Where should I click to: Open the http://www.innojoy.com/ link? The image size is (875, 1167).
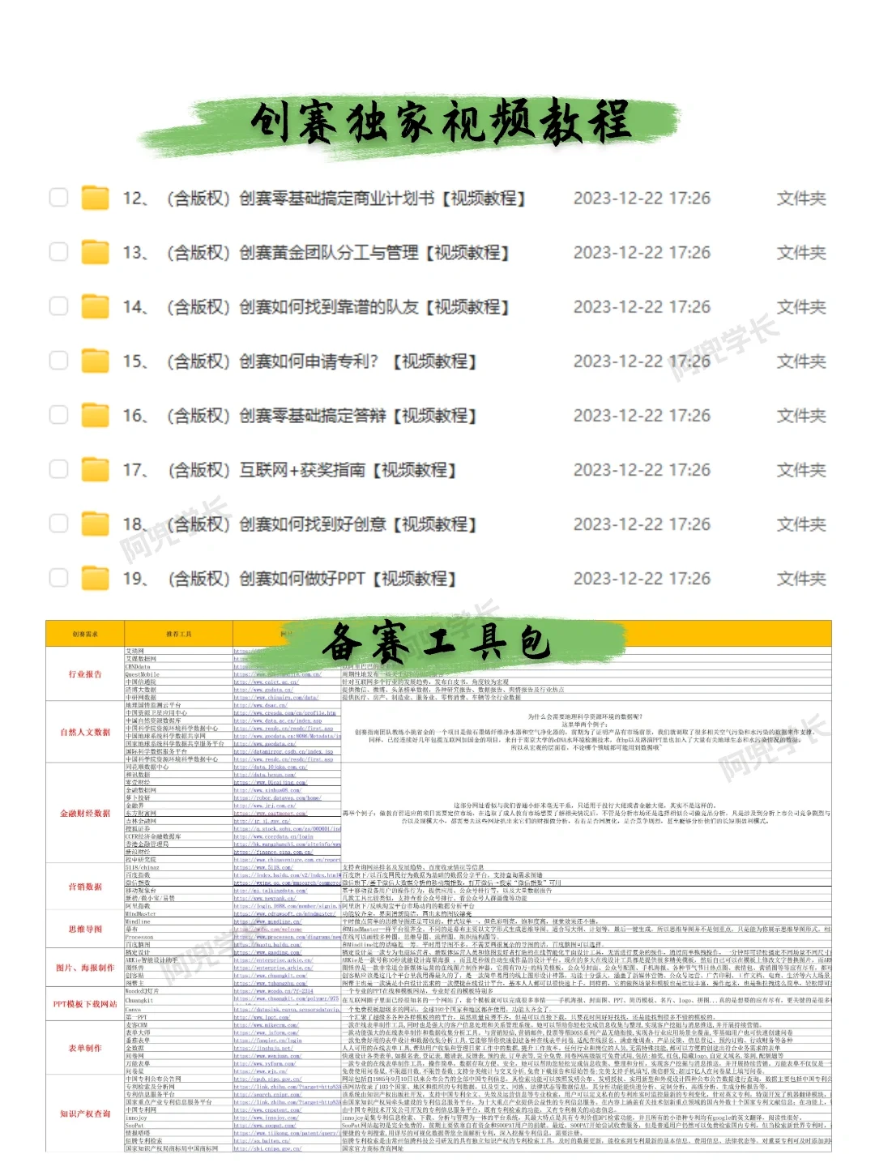[x=266, y=1118]
